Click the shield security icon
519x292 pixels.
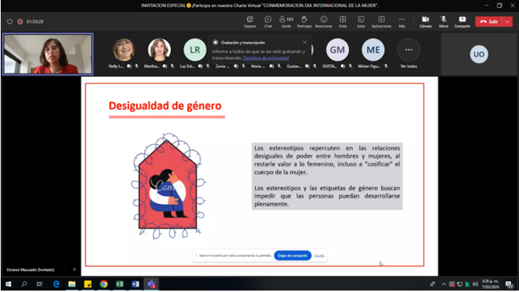pyautogui.click(x=9, y=22)
